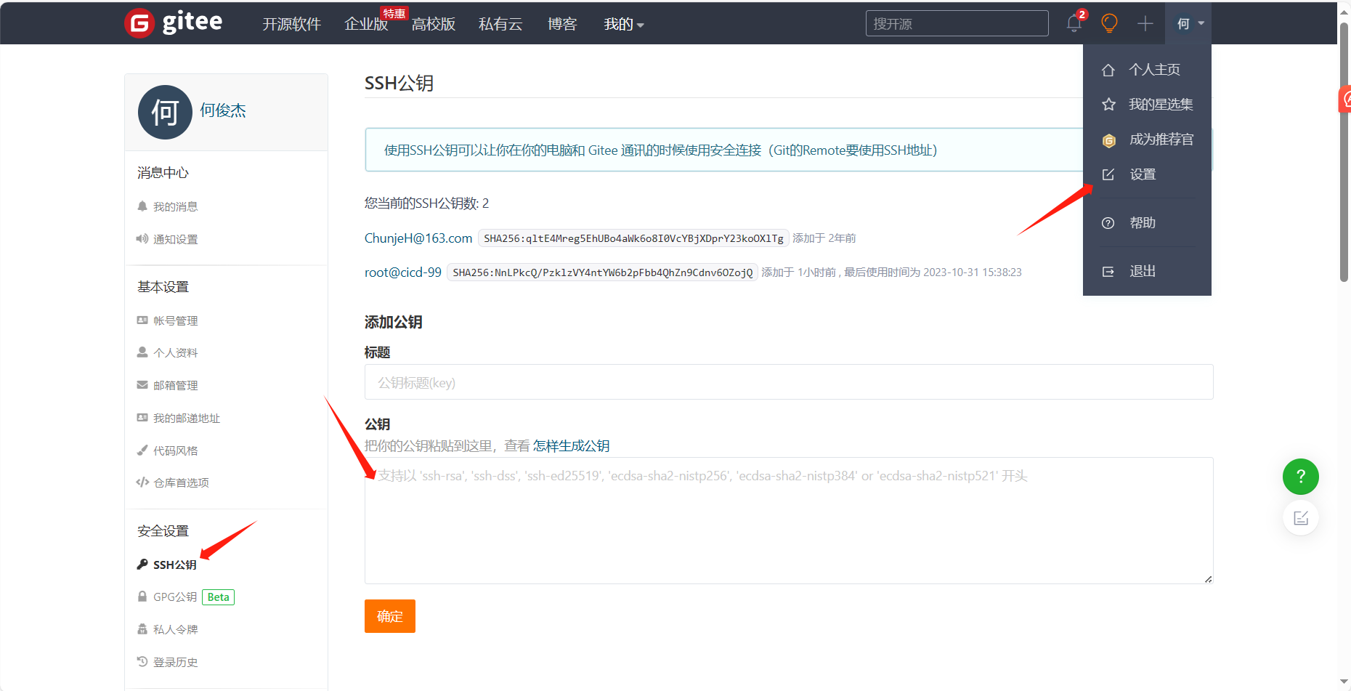The height and width of the screenshot is (691, 1351).
Task: Open 仓库首选项 in sidebar
Action: 181,483
